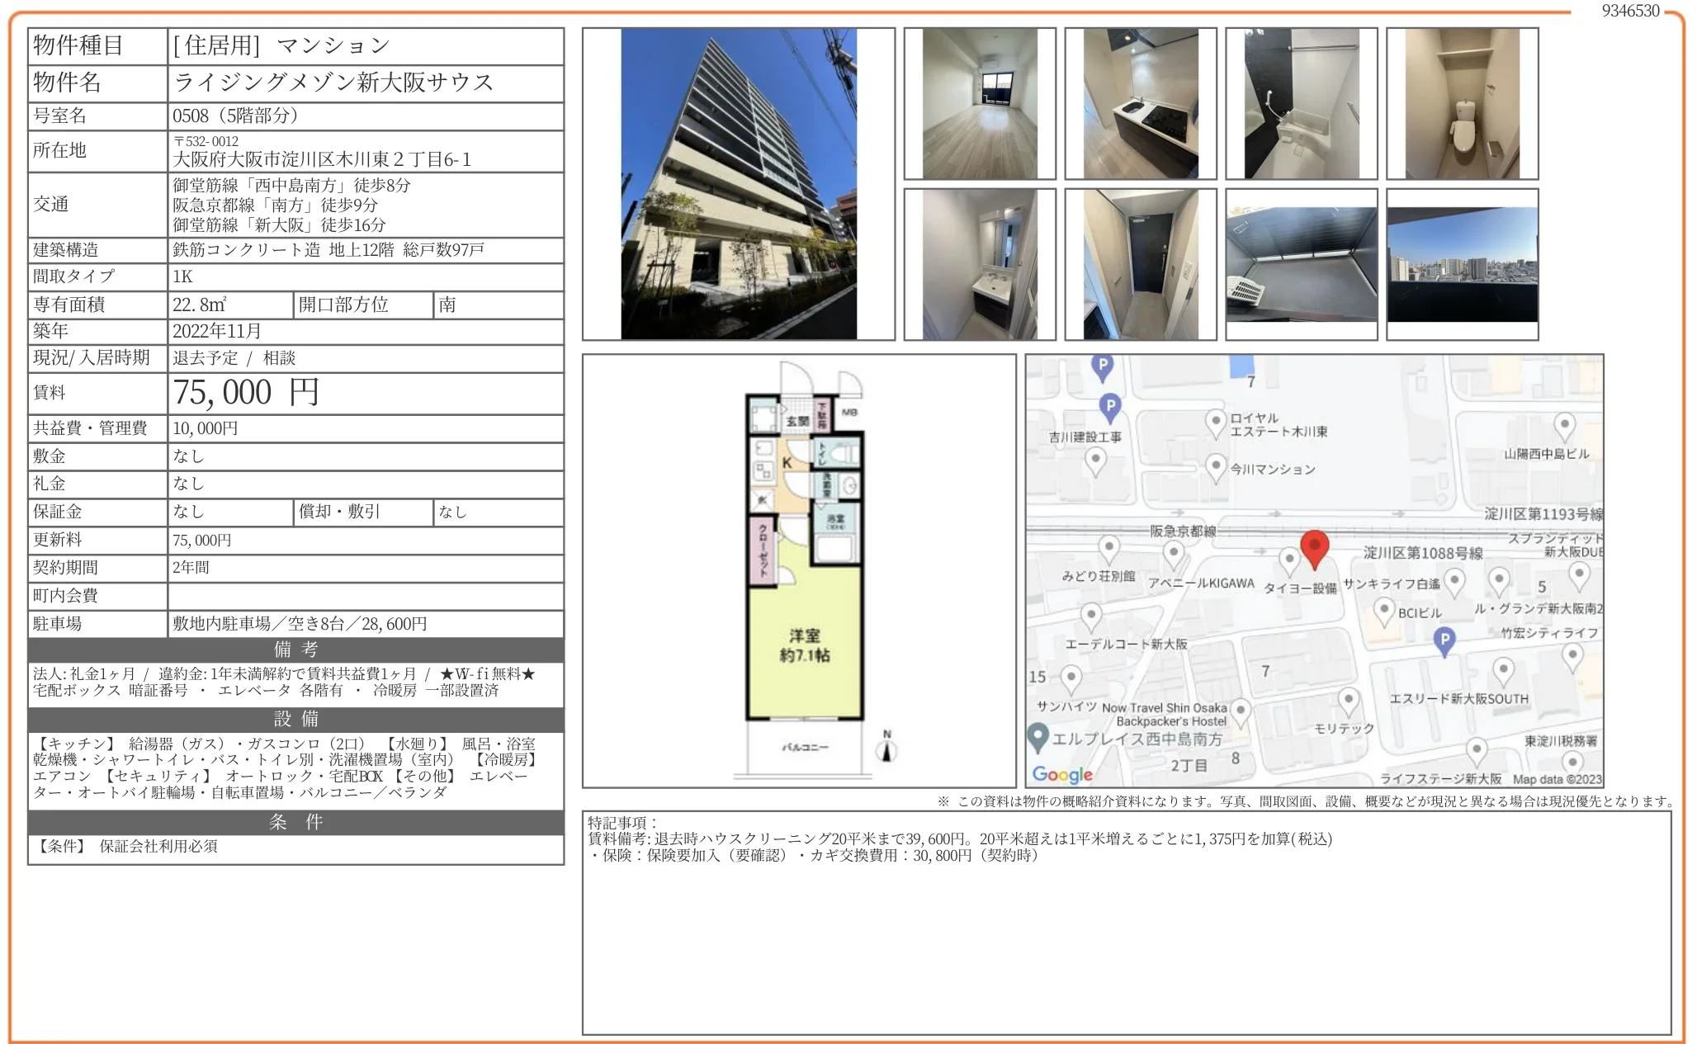Screen dimensions: 1697x1044
Task: Open the dark entrance door photo
Action: pyautogui.click(x=1140, y=264)
